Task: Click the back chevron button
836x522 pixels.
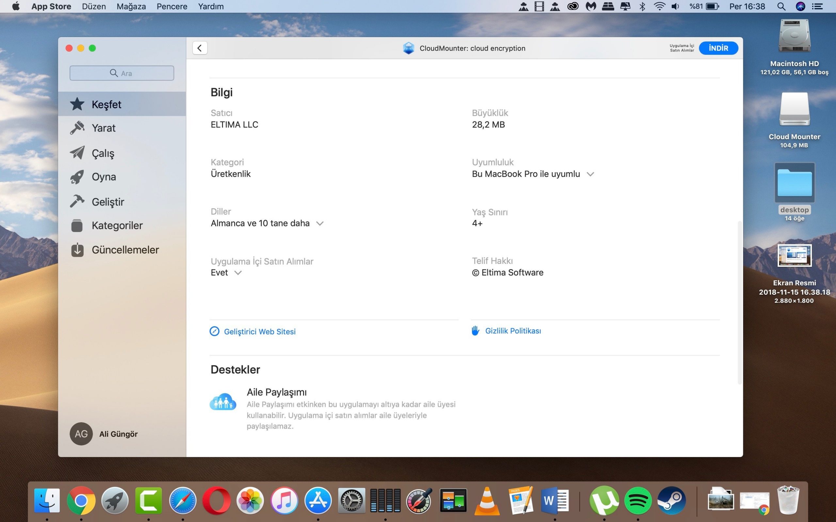Action: 200,48
